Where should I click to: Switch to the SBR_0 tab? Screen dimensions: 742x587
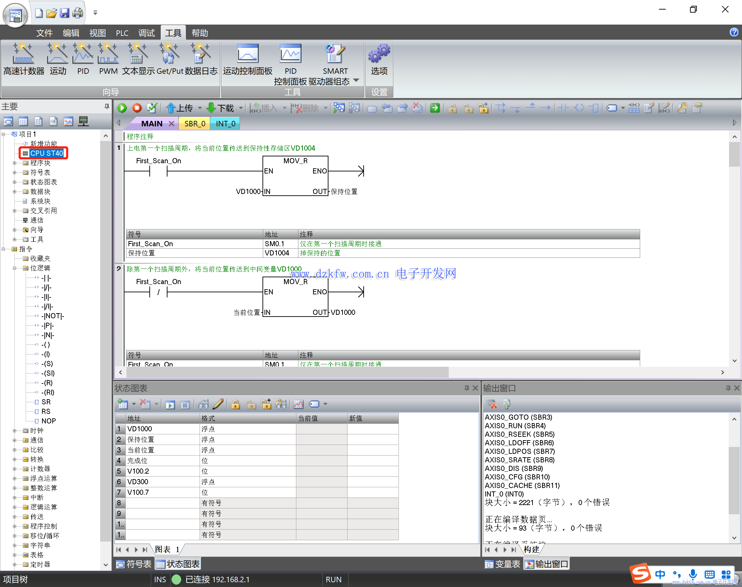tap(195, 124)
